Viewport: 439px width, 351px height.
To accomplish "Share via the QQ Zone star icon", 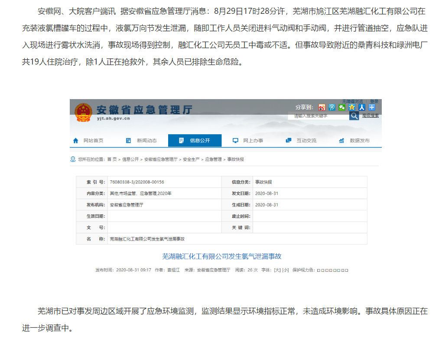I will click(352, 107).
